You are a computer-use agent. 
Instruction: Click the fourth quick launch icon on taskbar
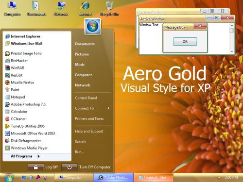pyautogui.click(x=45, y=178)
